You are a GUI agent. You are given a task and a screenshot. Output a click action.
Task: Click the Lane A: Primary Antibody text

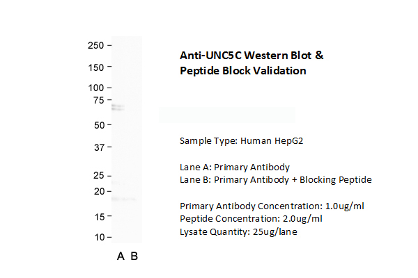tap(235, 167)
